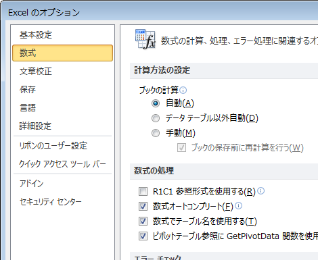Open the 言語 settings category
318x260 pixels.
tap(28, 107)
